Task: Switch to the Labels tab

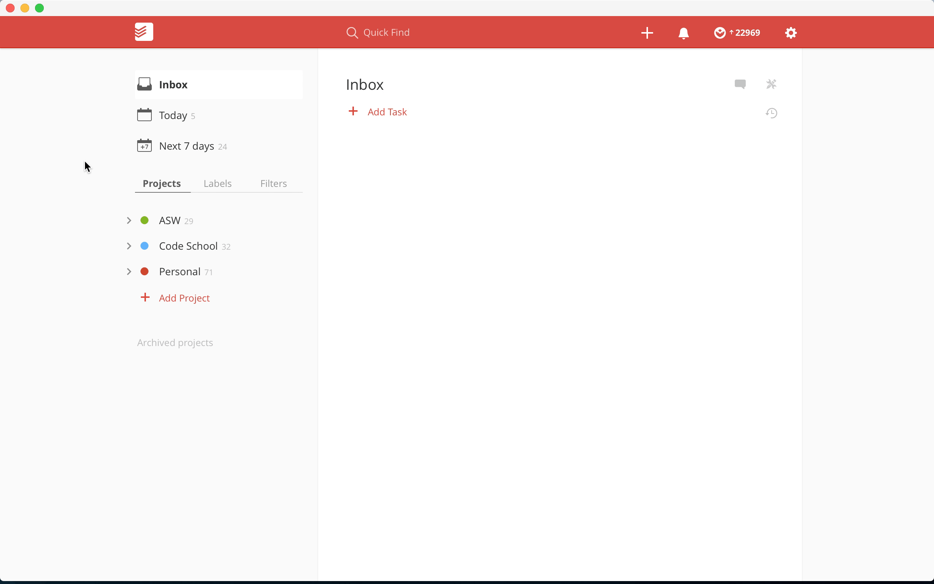Action: coord(217,184)
